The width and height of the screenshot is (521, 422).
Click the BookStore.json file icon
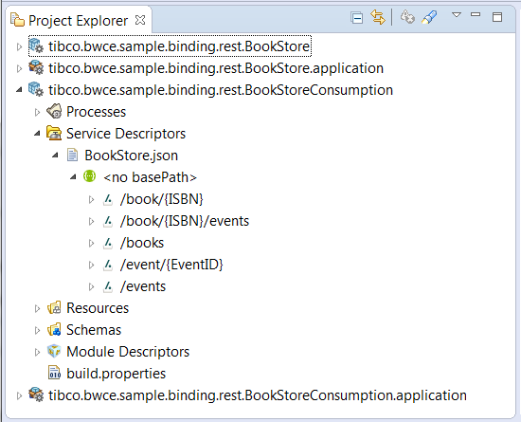72,155
